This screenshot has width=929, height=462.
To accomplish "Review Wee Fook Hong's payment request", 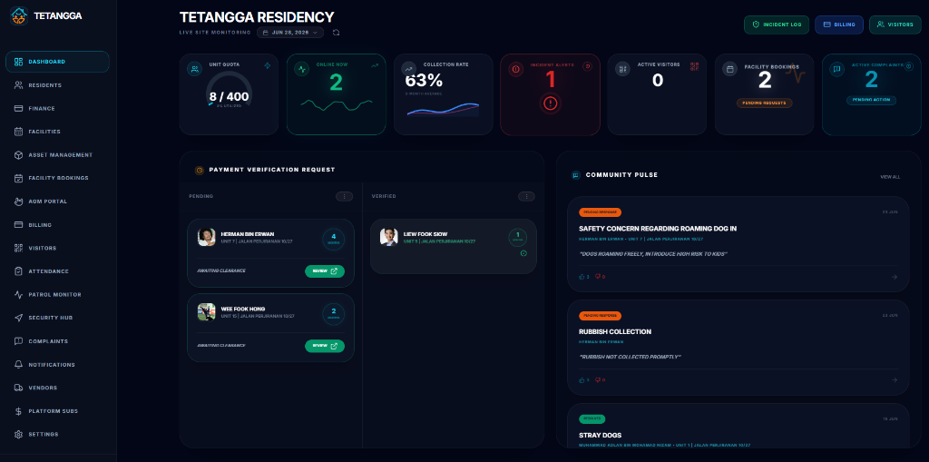I will pos(325,347).
